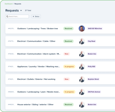The width and height of the screenshot is (115, 112).
Task: Focus the Search here input field
Action: pos(17,16)
